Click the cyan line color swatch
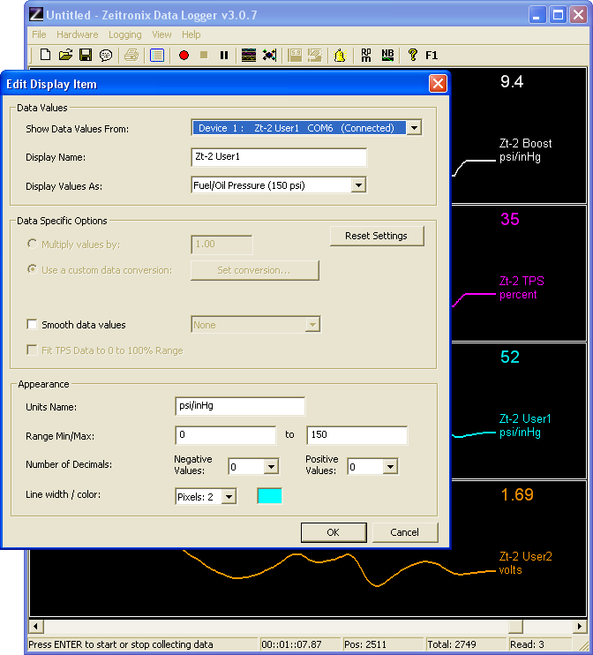Image resolution: width=593 pixels, height=655 pixels. 270,496
